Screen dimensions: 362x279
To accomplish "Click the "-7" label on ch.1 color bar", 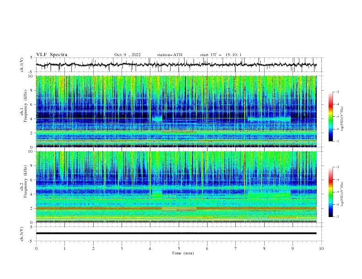I will pos(337,141).
